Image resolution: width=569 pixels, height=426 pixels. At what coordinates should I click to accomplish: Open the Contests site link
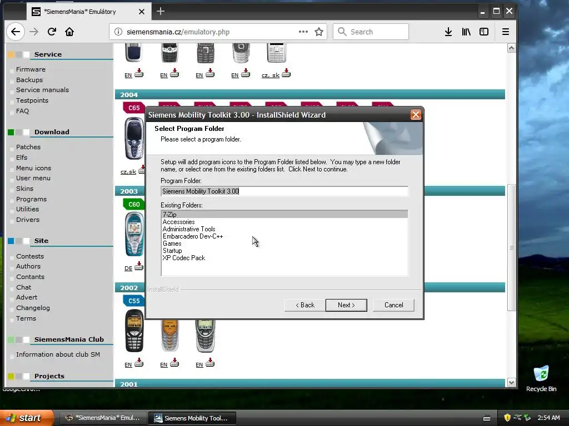tap(30, 256)
